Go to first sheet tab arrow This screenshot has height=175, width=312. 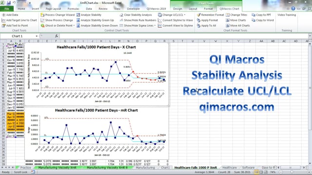tap(2, 168)
